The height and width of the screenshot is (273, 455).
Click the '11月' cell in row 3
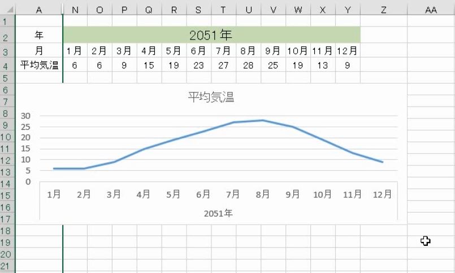(323, 51)
